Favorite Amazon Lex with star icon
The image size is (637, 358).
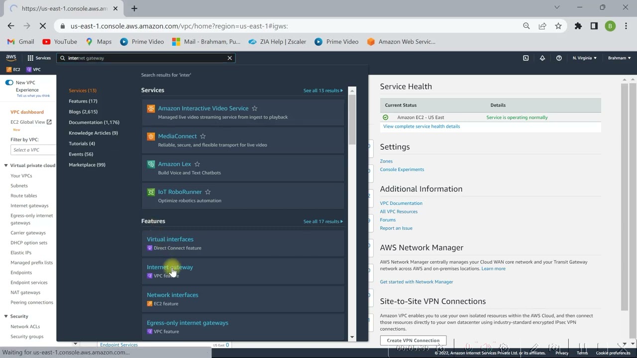(197, 164)
